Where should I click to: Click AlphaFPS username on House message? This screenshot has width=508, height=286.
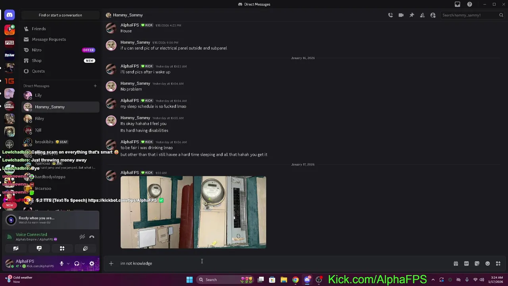point(130,25)
